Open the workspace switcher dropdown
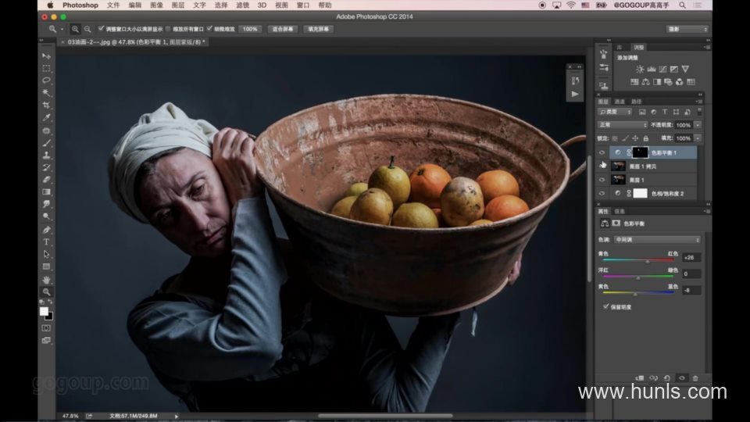The width and height of the screenshot is (750, 422). click(x=687, y=29)
